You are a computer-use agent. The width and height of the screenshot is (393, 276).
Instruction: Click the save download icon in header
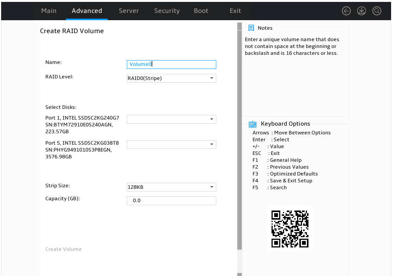361,11
